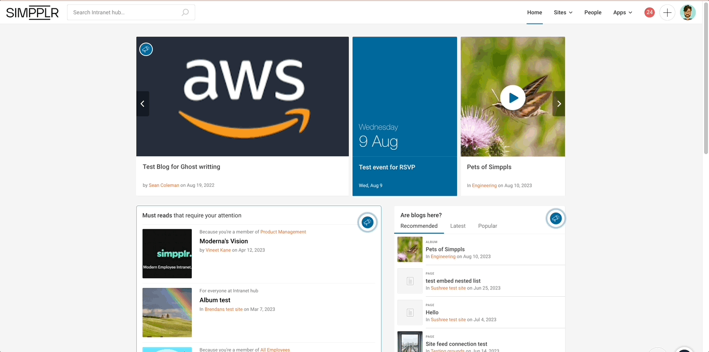Click megaphone icon in Are blogs here panel
Screen dimensions: 709x352
pos(556,218)
